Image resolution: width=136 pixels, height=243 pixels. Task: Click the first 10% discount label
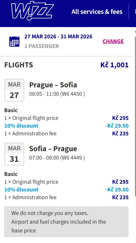[x=21, y=126]
